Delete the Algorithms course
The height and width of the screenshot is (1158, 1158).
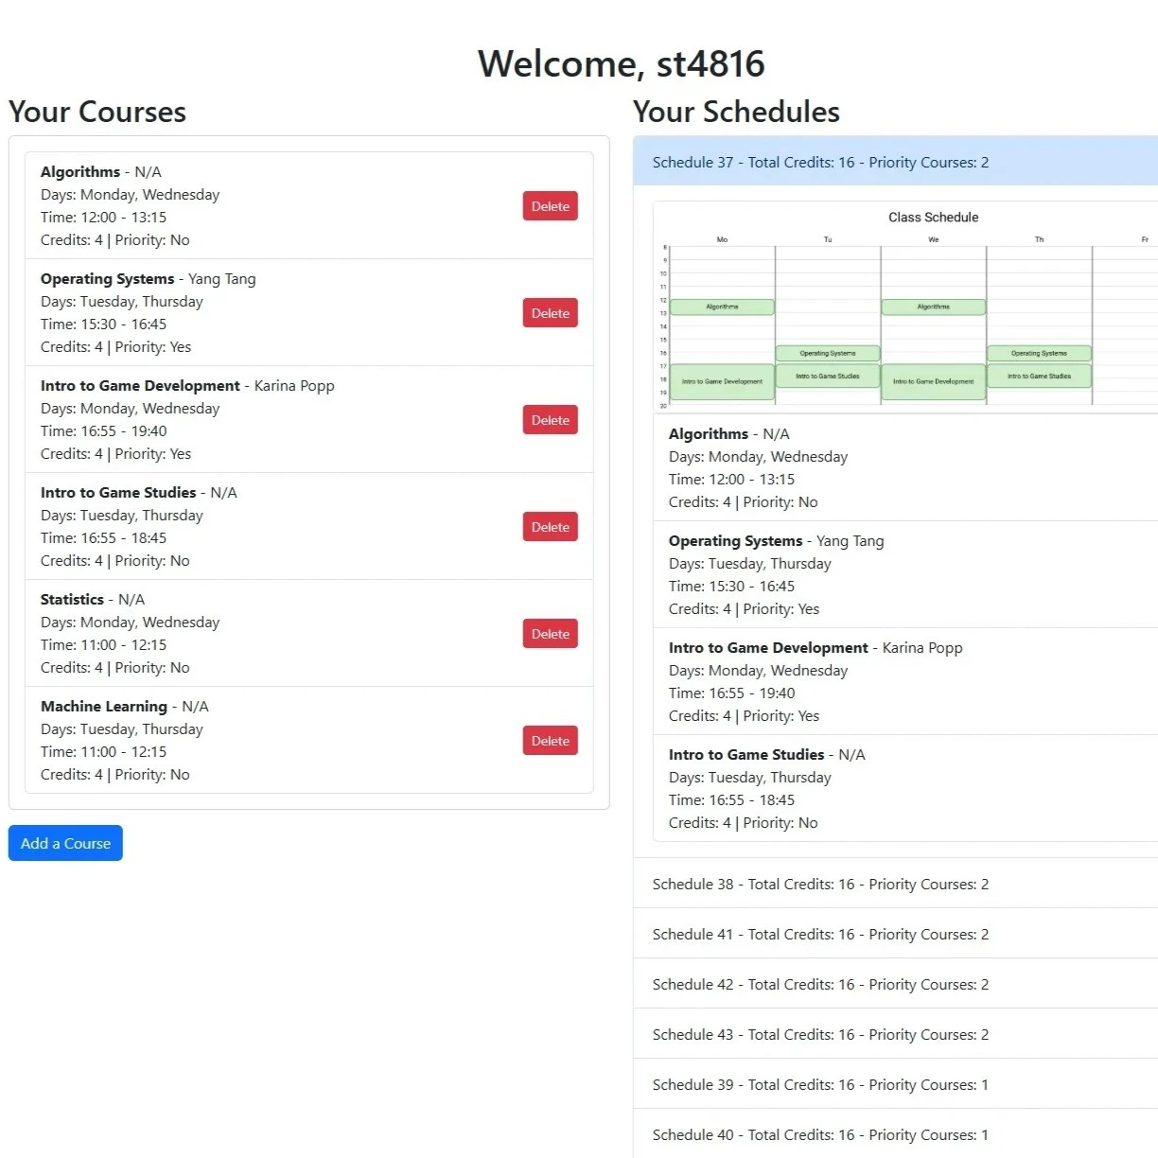click(x=550, y=206)
